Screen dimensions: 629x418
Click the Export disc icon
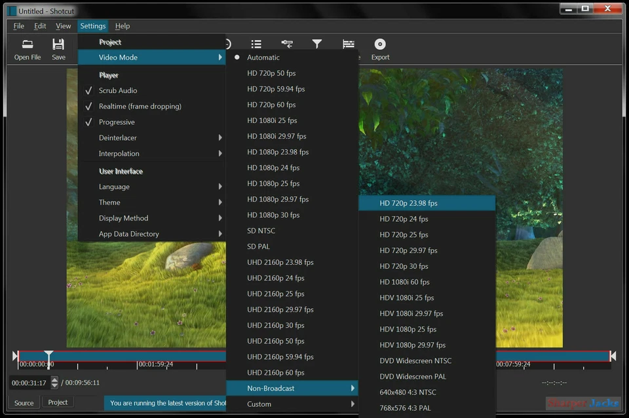coord(380,44)
